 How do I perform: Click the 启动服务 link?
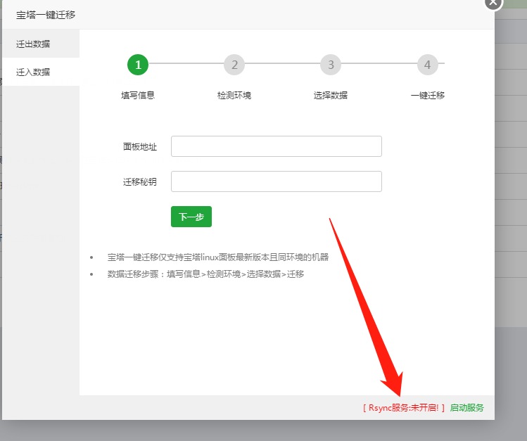(x=466, y=408)
